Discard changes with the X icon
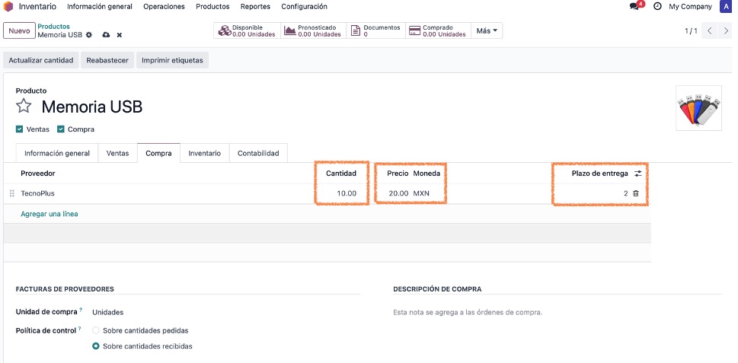This screenshot has height=363, width=738. [120, 35]
